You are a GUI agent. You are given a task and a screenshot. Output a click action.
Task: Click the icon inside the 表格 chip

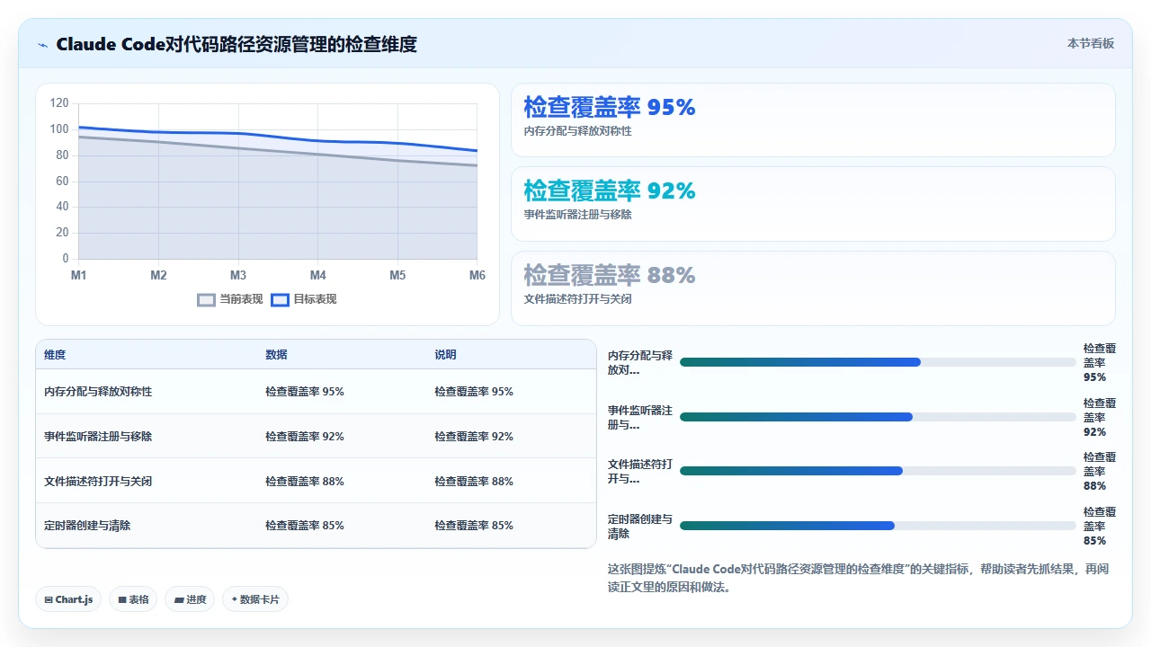(122, 599)
